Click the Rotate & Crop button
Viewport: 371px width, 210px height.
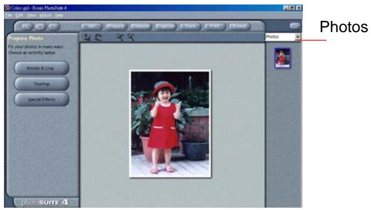tap(42, 68)
